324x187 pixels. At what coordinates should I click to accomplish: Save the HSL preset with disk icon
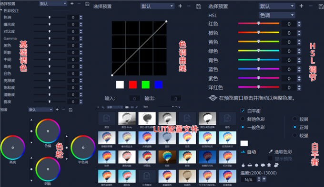(321, 6)
